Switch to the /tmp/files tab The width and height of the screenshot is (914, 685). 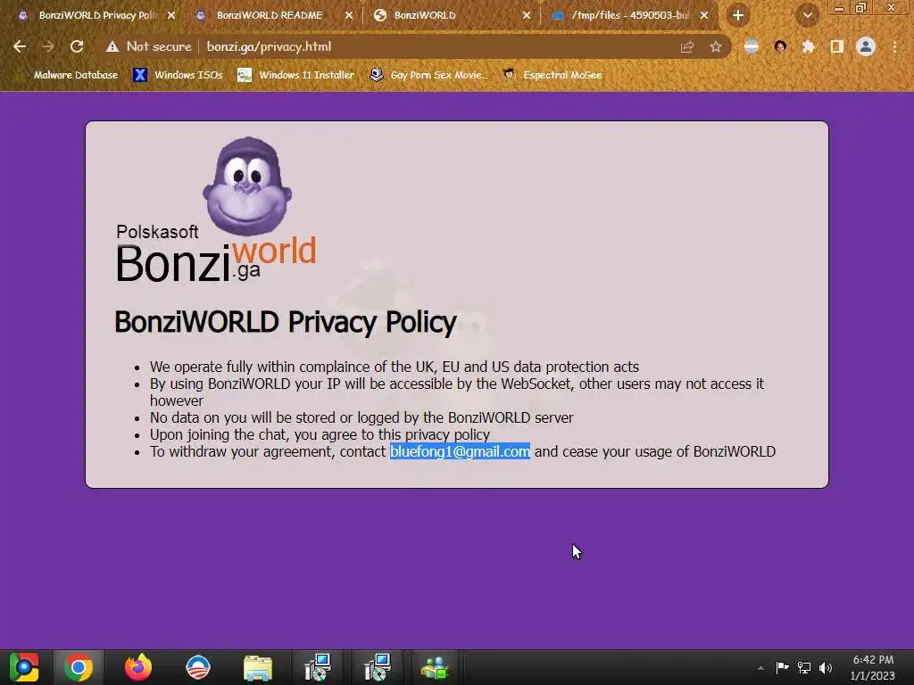pos(631,15)
